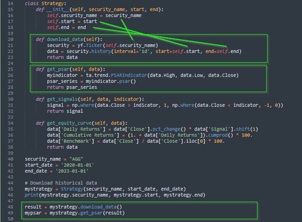Click get_signals method definition name

coord(62,99)
